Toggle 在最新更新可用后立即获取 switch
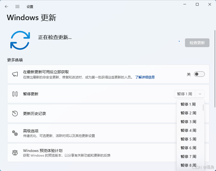 [x=199, y=74]
